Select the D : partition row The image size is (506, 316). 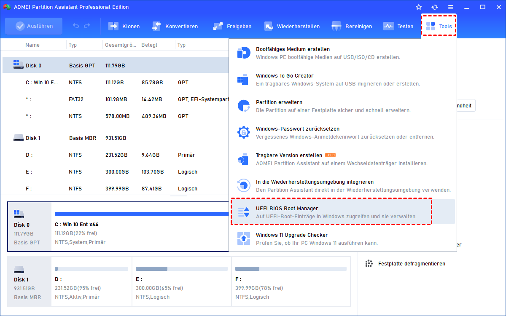116,155
